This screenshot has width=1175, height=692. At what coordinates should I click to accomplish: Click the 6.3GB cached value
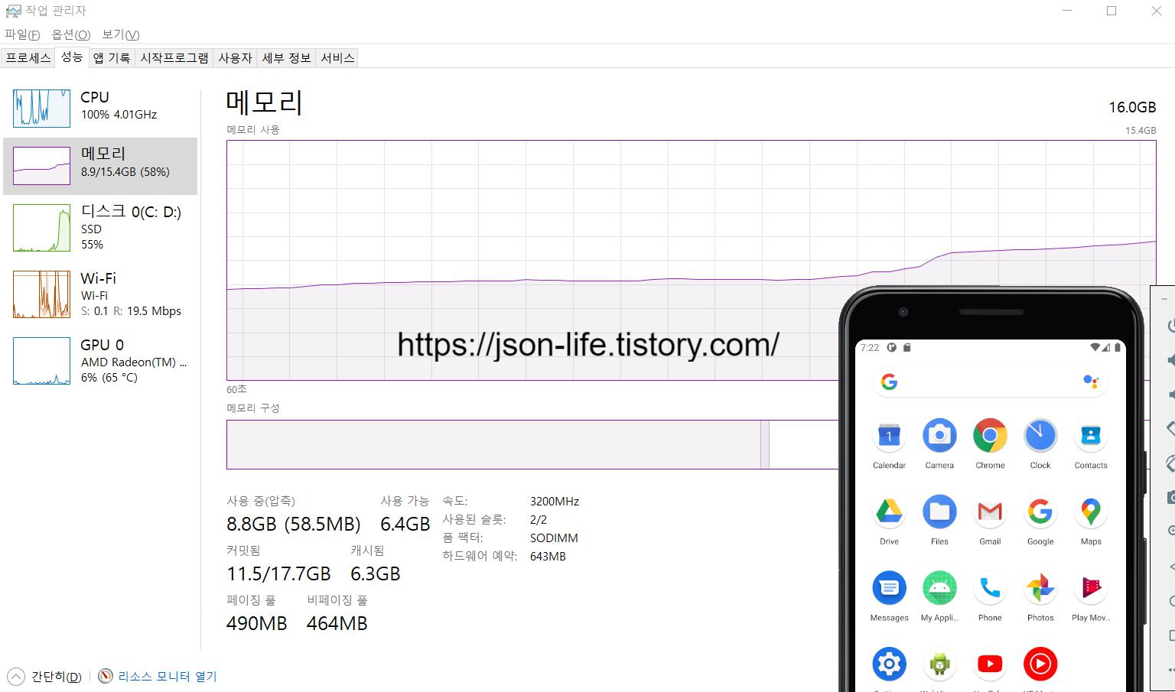click(376, 573)
